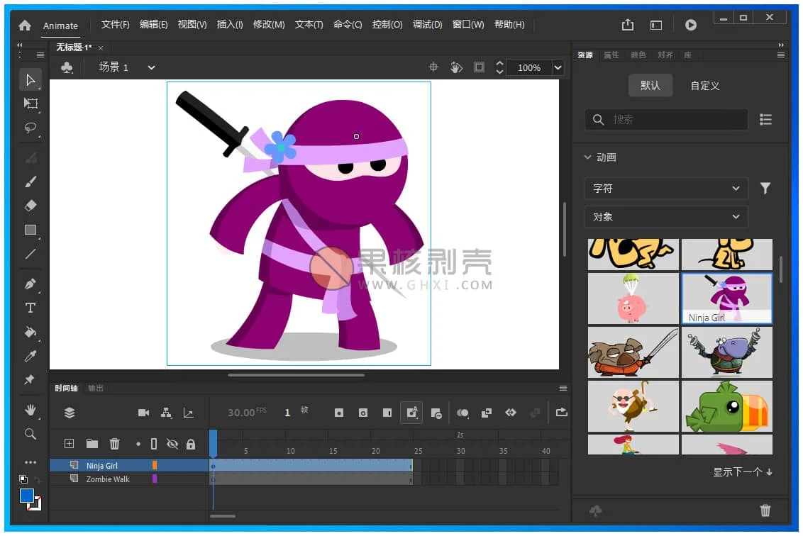Image resolution: width=803 pixels, height=536 pixels.
Task: Toggle highlight layers dot in timeline header
Action: pyautogui.click(x=138, y=444)
